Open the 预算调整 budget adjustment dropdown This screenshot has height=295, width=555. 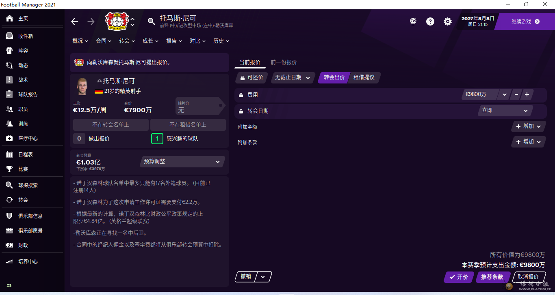coord(182,162)
